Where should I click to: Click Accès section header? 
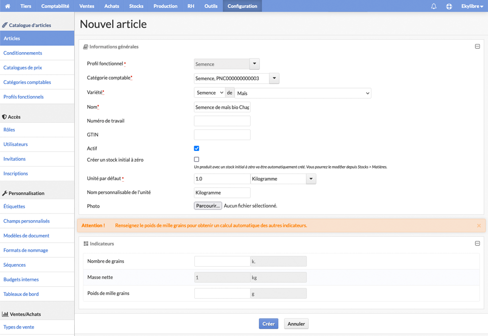tap(11, 117)
